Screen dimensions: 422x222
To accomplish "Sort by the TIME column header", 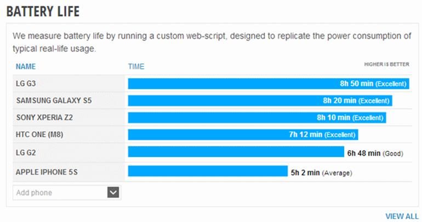I will pos(136,67).
